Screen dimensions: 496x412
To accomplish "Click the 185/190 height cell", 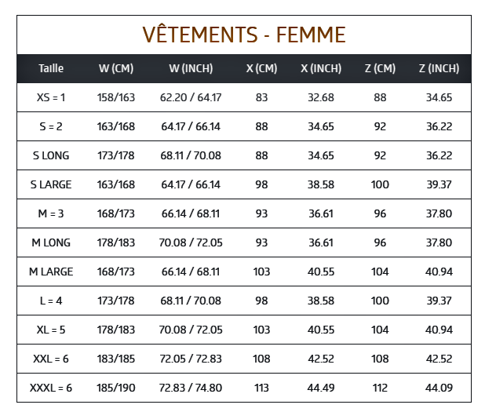I will point(116,388).
